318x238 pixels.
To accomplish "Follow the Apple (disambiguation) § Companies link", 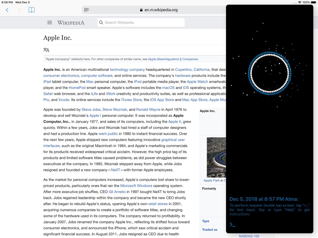I will pos(173,59).
